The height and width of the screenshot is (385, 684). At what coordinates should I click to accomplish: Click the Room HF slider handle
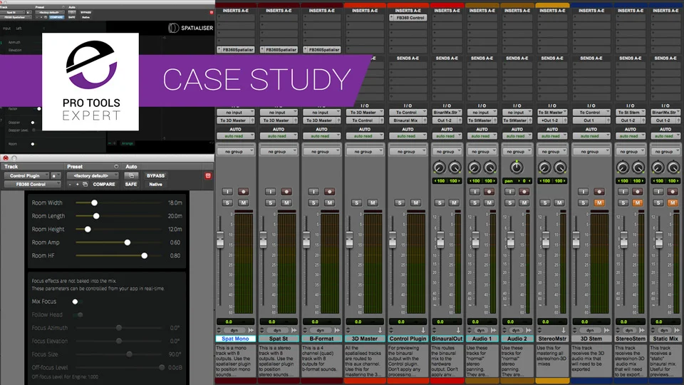(x=145, y=256)
